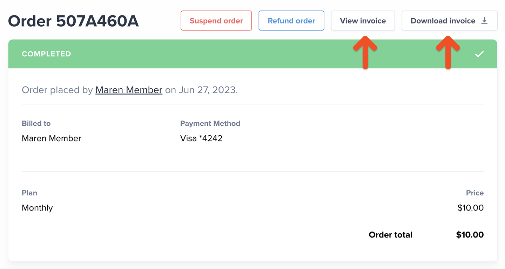Select the Suspend order button
This screenshot has height=269, width=505.
216,21
